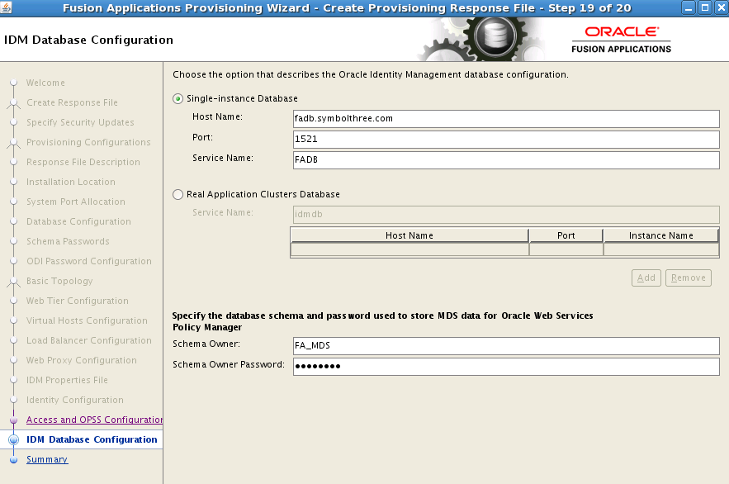Select Real Application Clusters Database option
Screen dimensions: 729x484
(x=178, y=195)
